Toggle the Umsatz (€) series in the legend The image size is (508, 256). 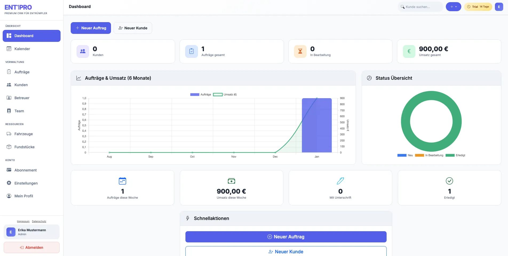[x=225, y=94]
